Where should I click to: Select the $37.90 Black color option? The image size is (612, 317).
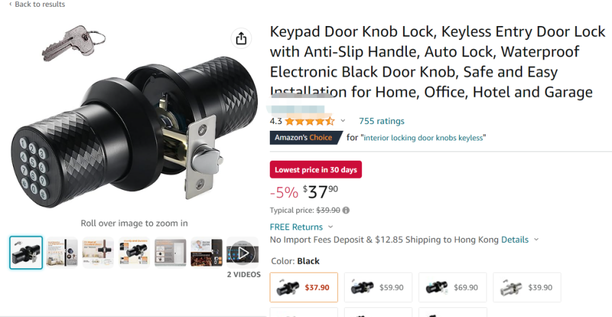pos(304,288)
